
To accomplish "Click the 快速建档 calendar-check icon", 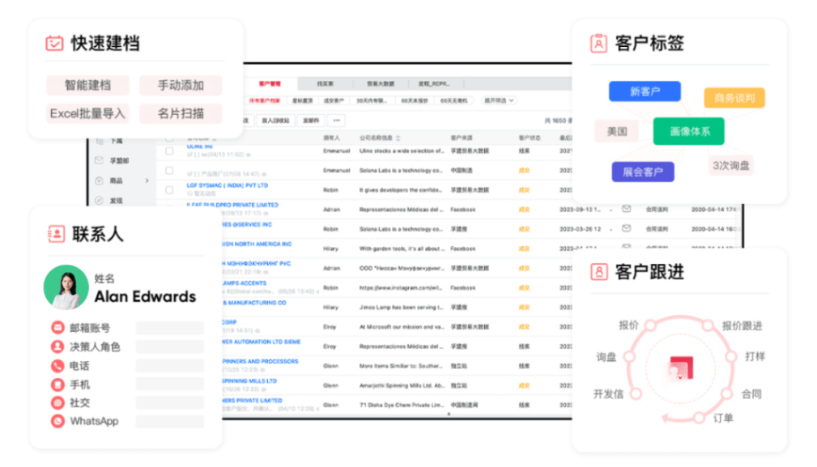I will pos(54,43).
